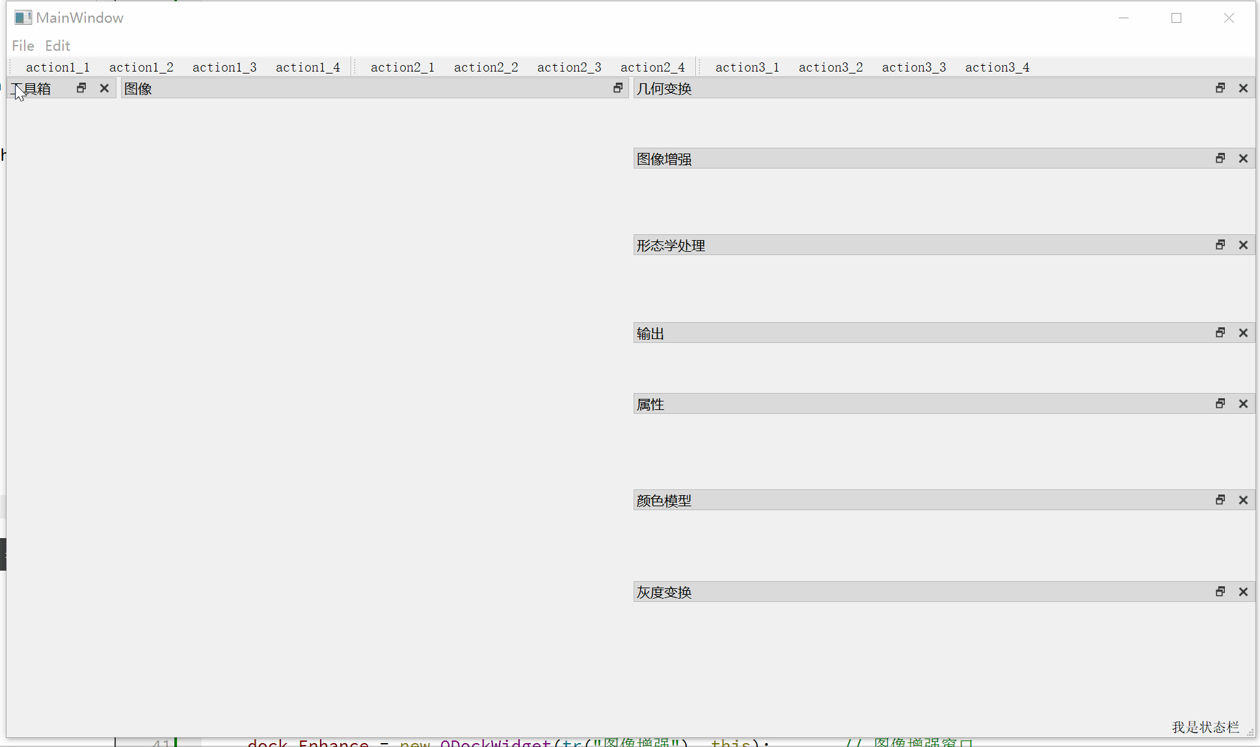This screenshot has width=1260, height=747.
Task: Click action1_1 in the toolbar
Action: pos(58,67)
